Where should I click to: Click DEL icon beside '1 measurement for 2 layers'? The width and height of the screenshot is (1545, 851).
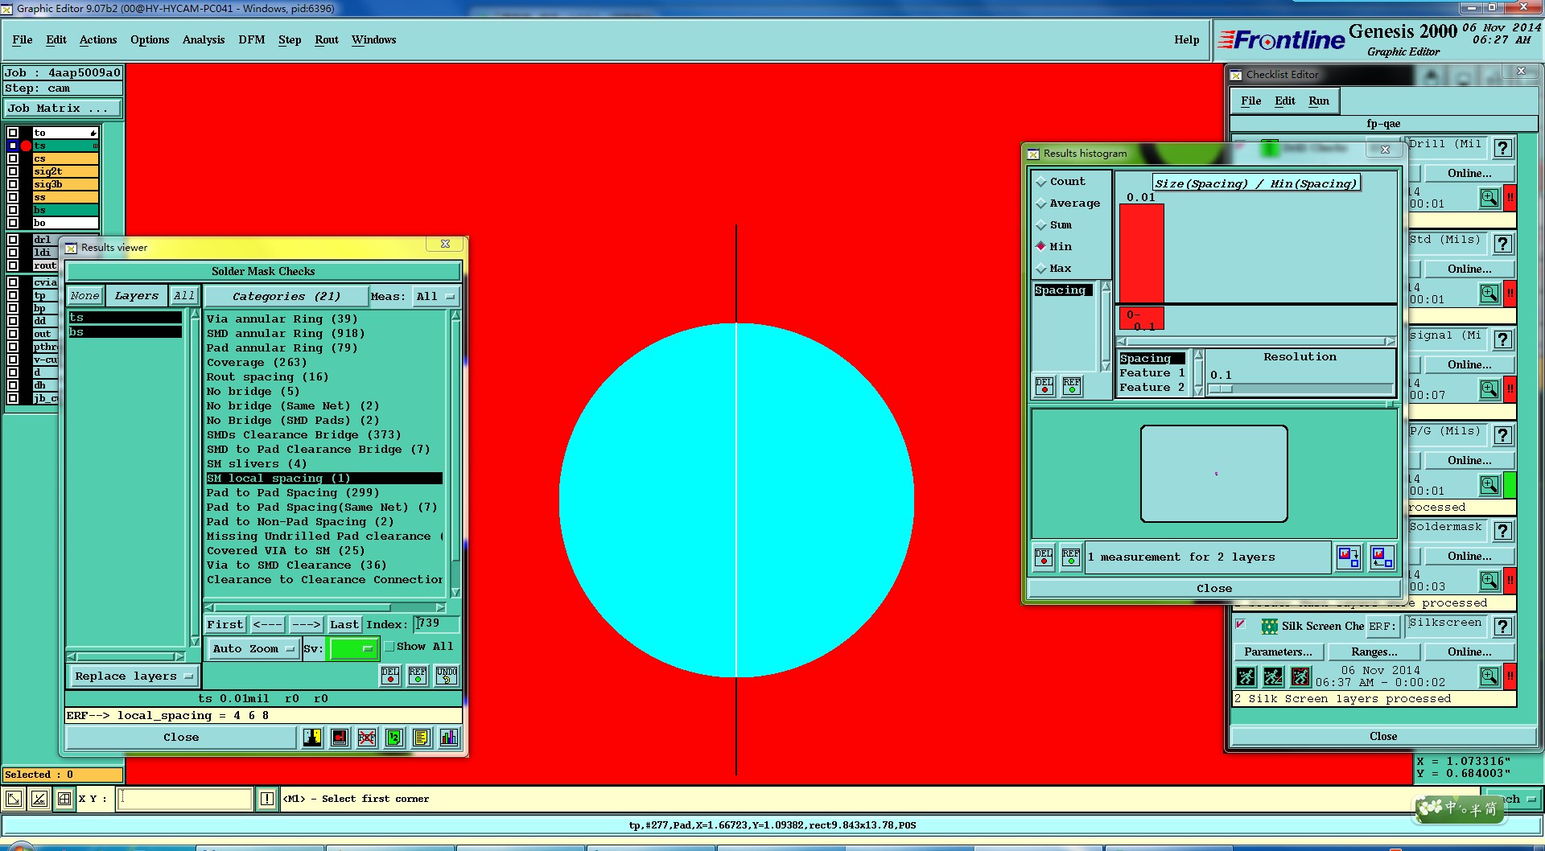[x=1044, y=557]
